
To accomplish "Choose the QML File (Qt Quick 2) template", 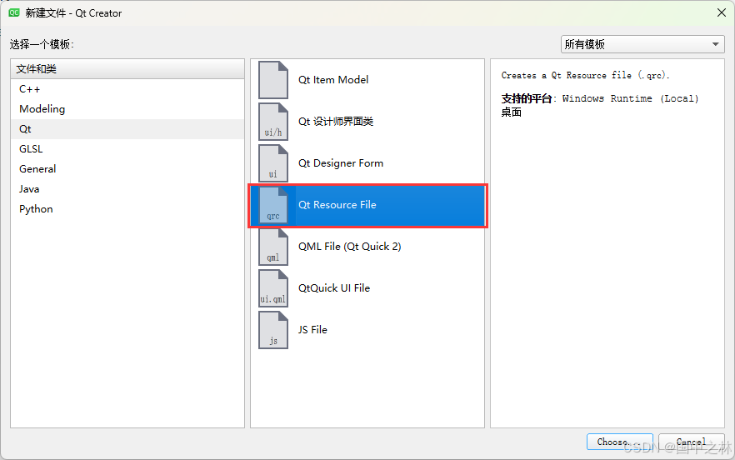I will click(367, 247).
